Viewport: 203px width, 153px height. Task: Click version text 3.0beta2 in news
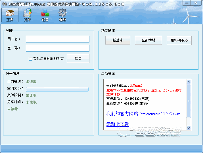click(136, 86)
